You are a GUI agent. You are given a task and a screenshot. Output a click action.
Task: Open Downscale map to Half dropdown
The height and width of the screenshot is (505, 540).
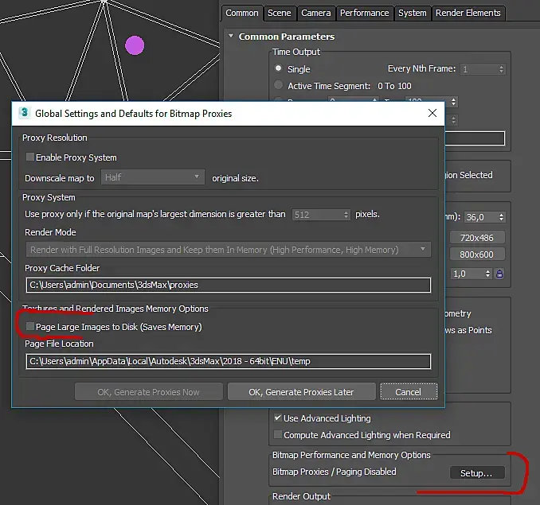click(x=153, y=177)
